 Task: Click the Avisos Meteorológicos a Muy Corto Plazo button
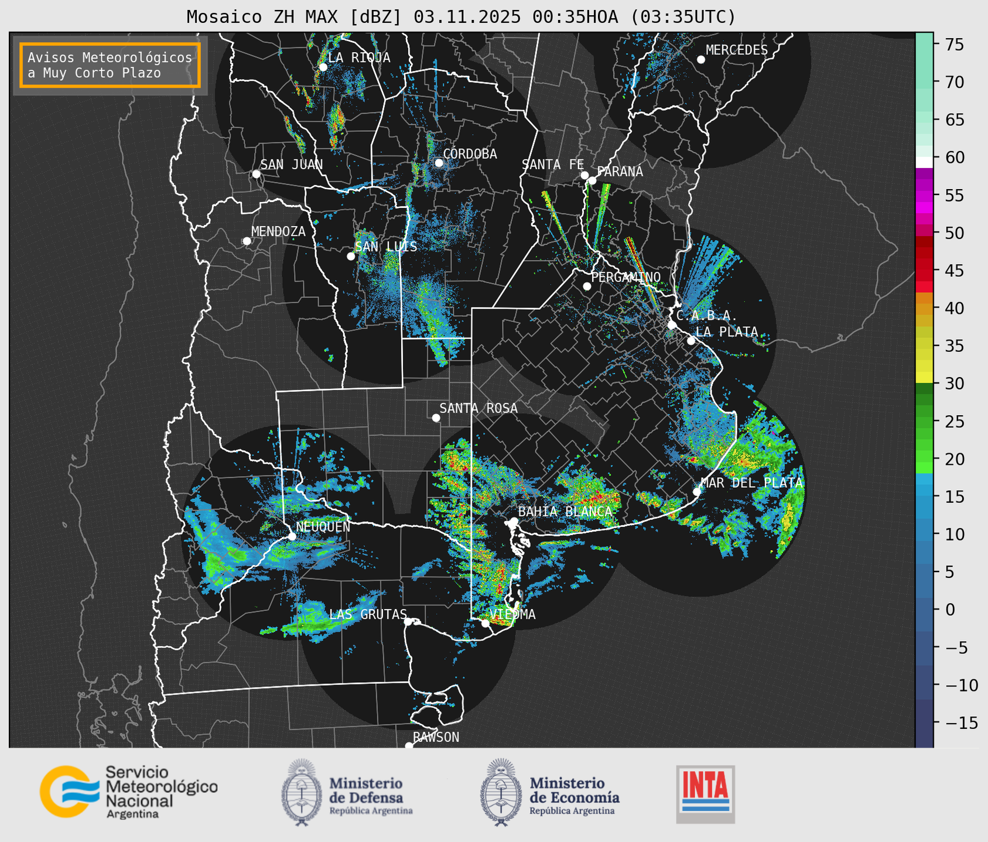coord(110,65)
